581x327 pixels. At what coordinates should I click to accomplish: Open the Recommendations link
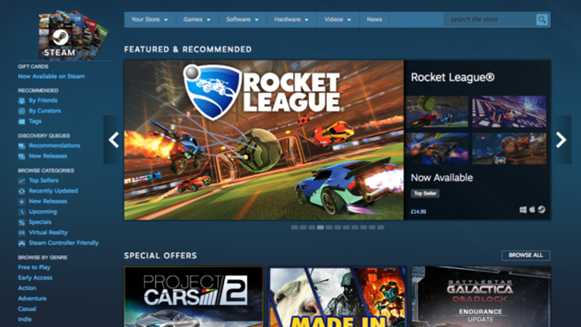pos(55,145)
